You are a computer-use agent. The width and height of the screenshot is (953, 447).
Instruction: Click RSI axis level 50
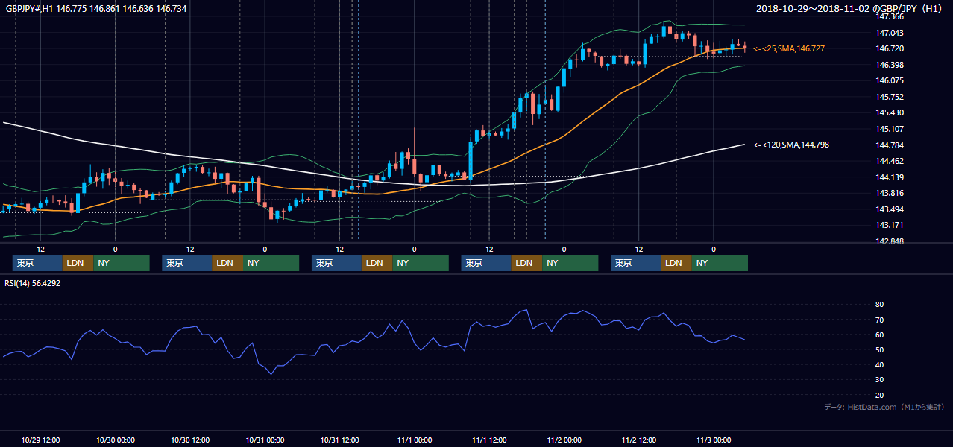pos(880,349)
